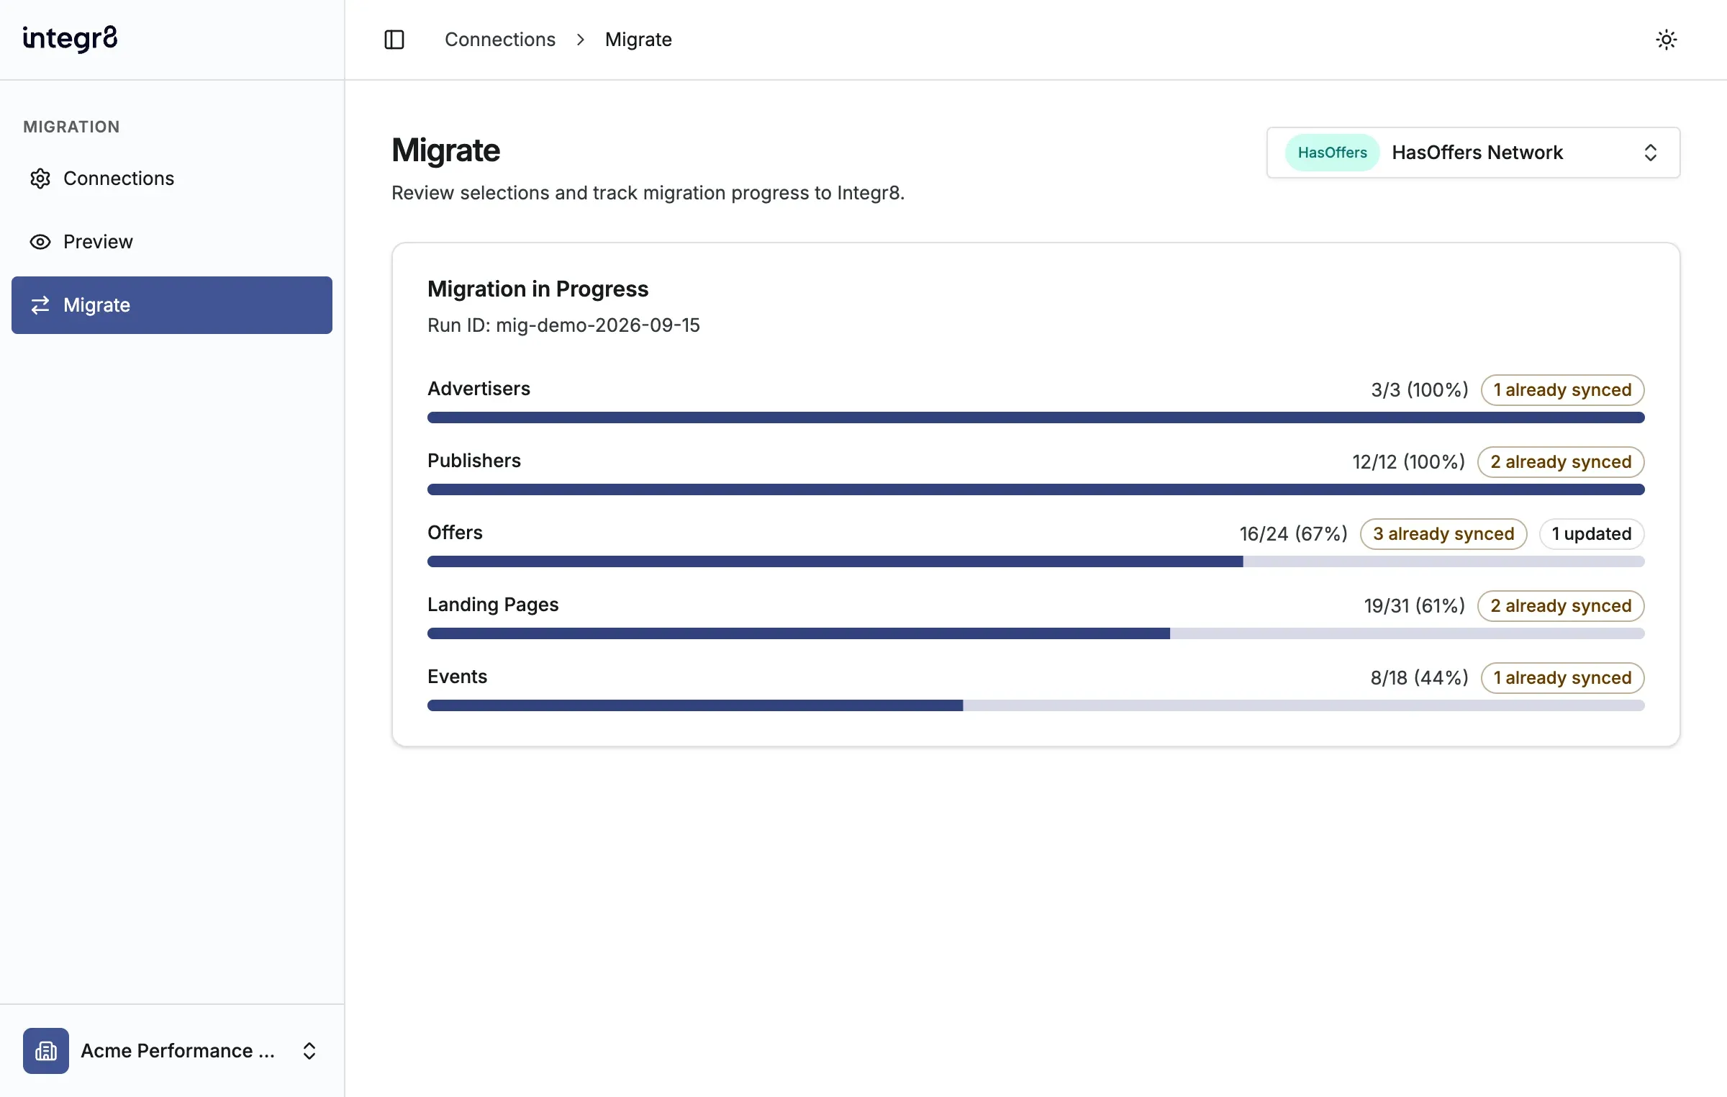This screenshot has height=1097, width=1727.
Task: Click the workspace switcher chevrons icon
Action: coord(309,1051)
